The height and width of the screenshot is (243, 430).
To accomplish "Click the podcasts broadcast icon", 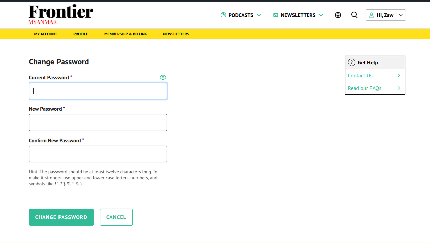I will tap(223, 15).
